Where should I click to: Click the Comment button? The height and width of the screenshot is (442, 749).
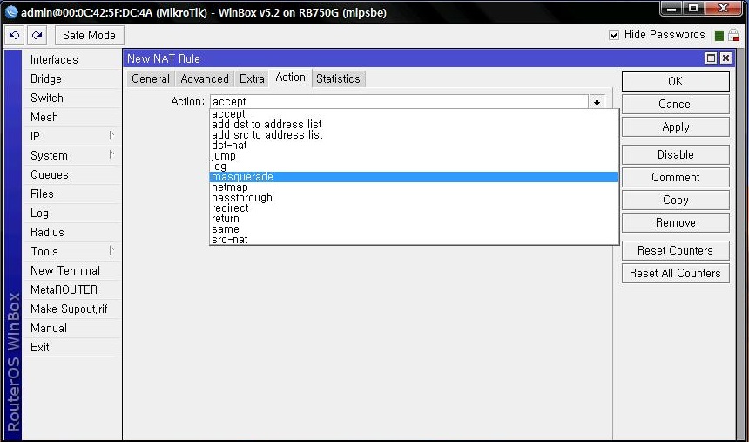676,177
